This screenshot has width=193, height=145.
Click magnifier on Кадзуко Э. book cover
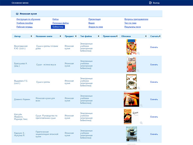click(x=138, y=140)
